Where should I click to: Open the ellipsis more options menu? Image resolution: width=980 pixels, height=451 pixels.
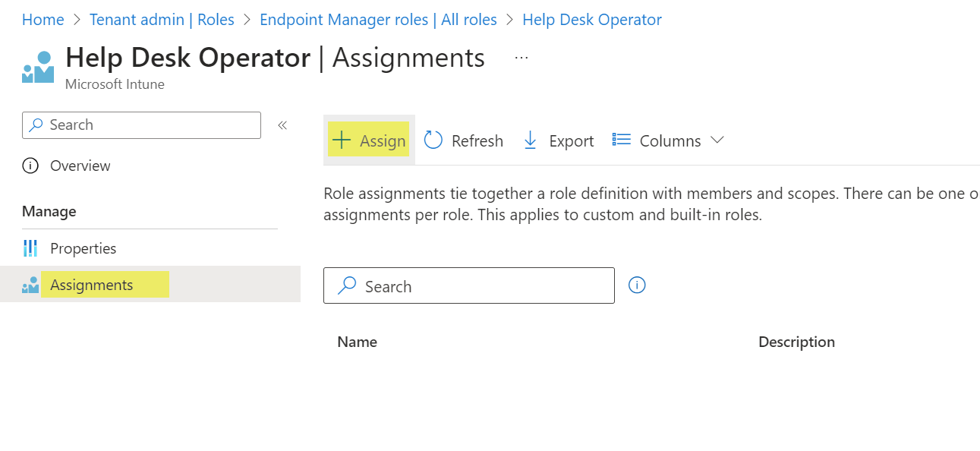pyautogui.click(x=521, y=58)
